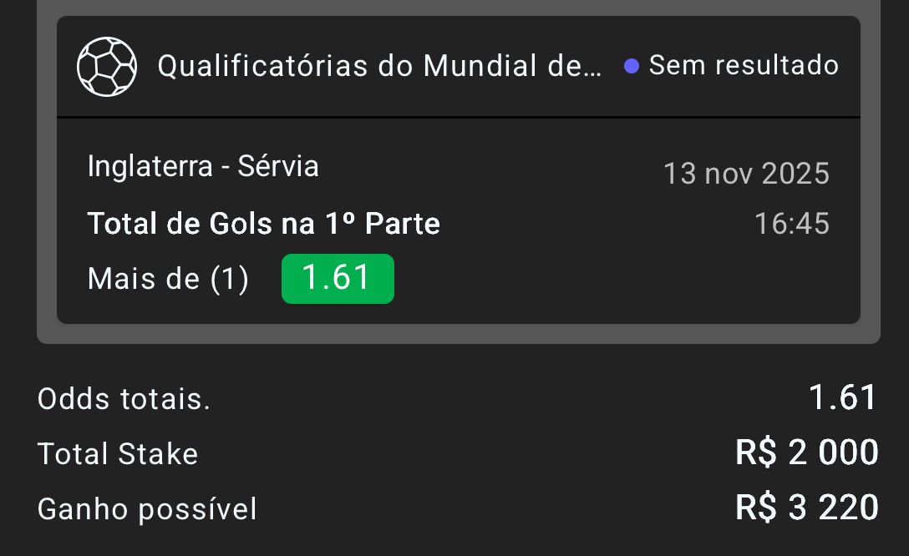Click the Total de Gols na 1º Parte market

tap(264, 224)
